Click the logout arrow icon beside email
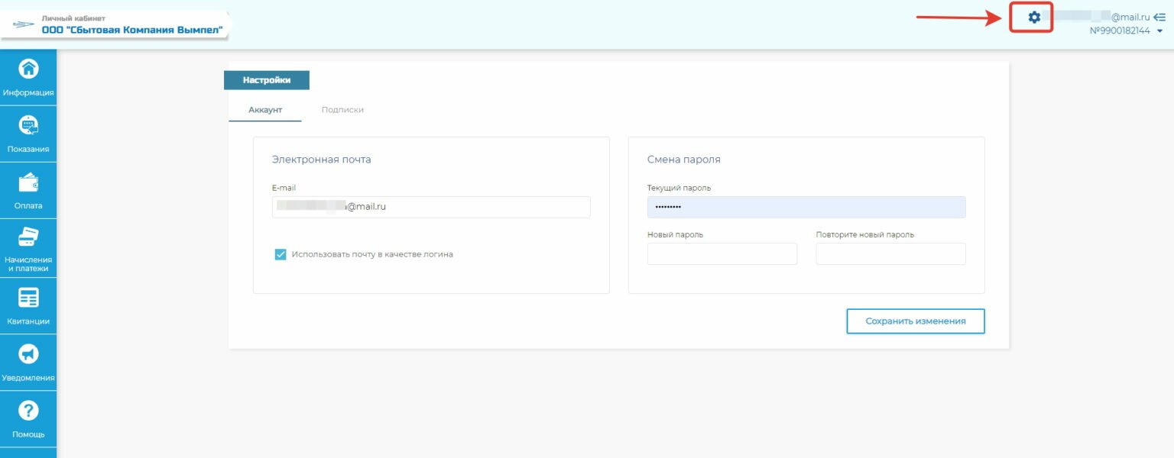Image resolution: width=1174 pixels, height=458 pixels. tap(1159, 17)
